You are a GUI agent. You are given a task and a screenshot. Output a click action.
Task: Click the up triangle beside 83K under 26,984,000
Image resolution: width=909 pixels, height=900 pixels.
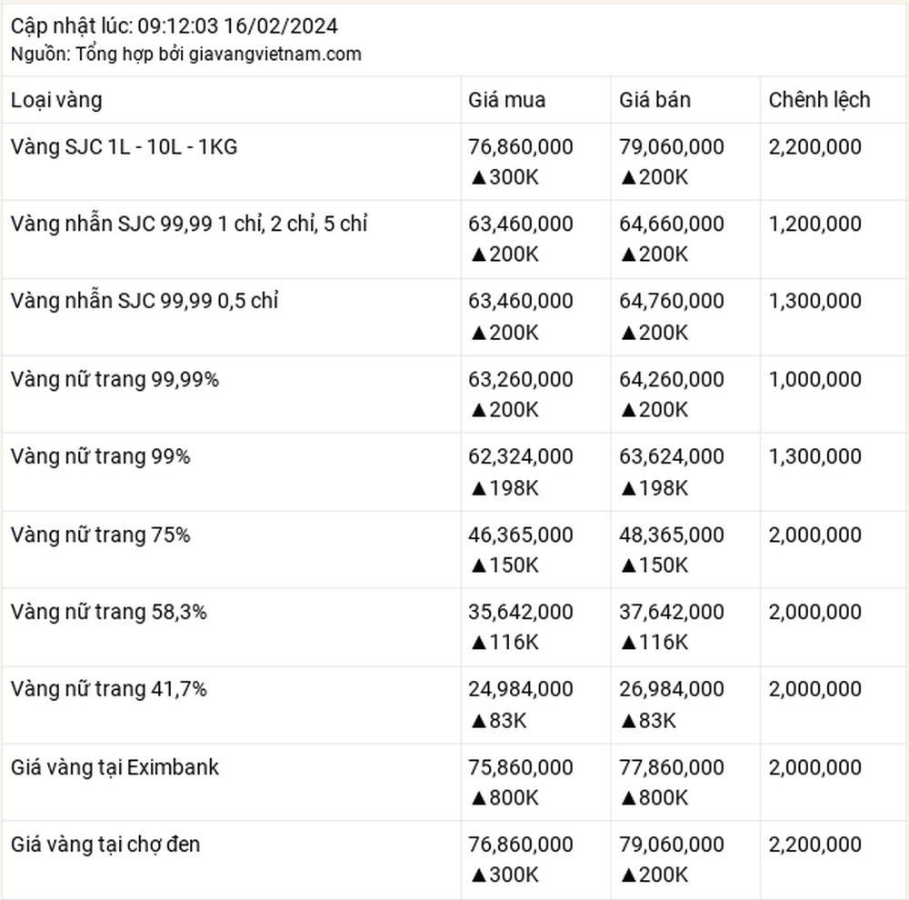pyautogui.click(x=628, y=721)
